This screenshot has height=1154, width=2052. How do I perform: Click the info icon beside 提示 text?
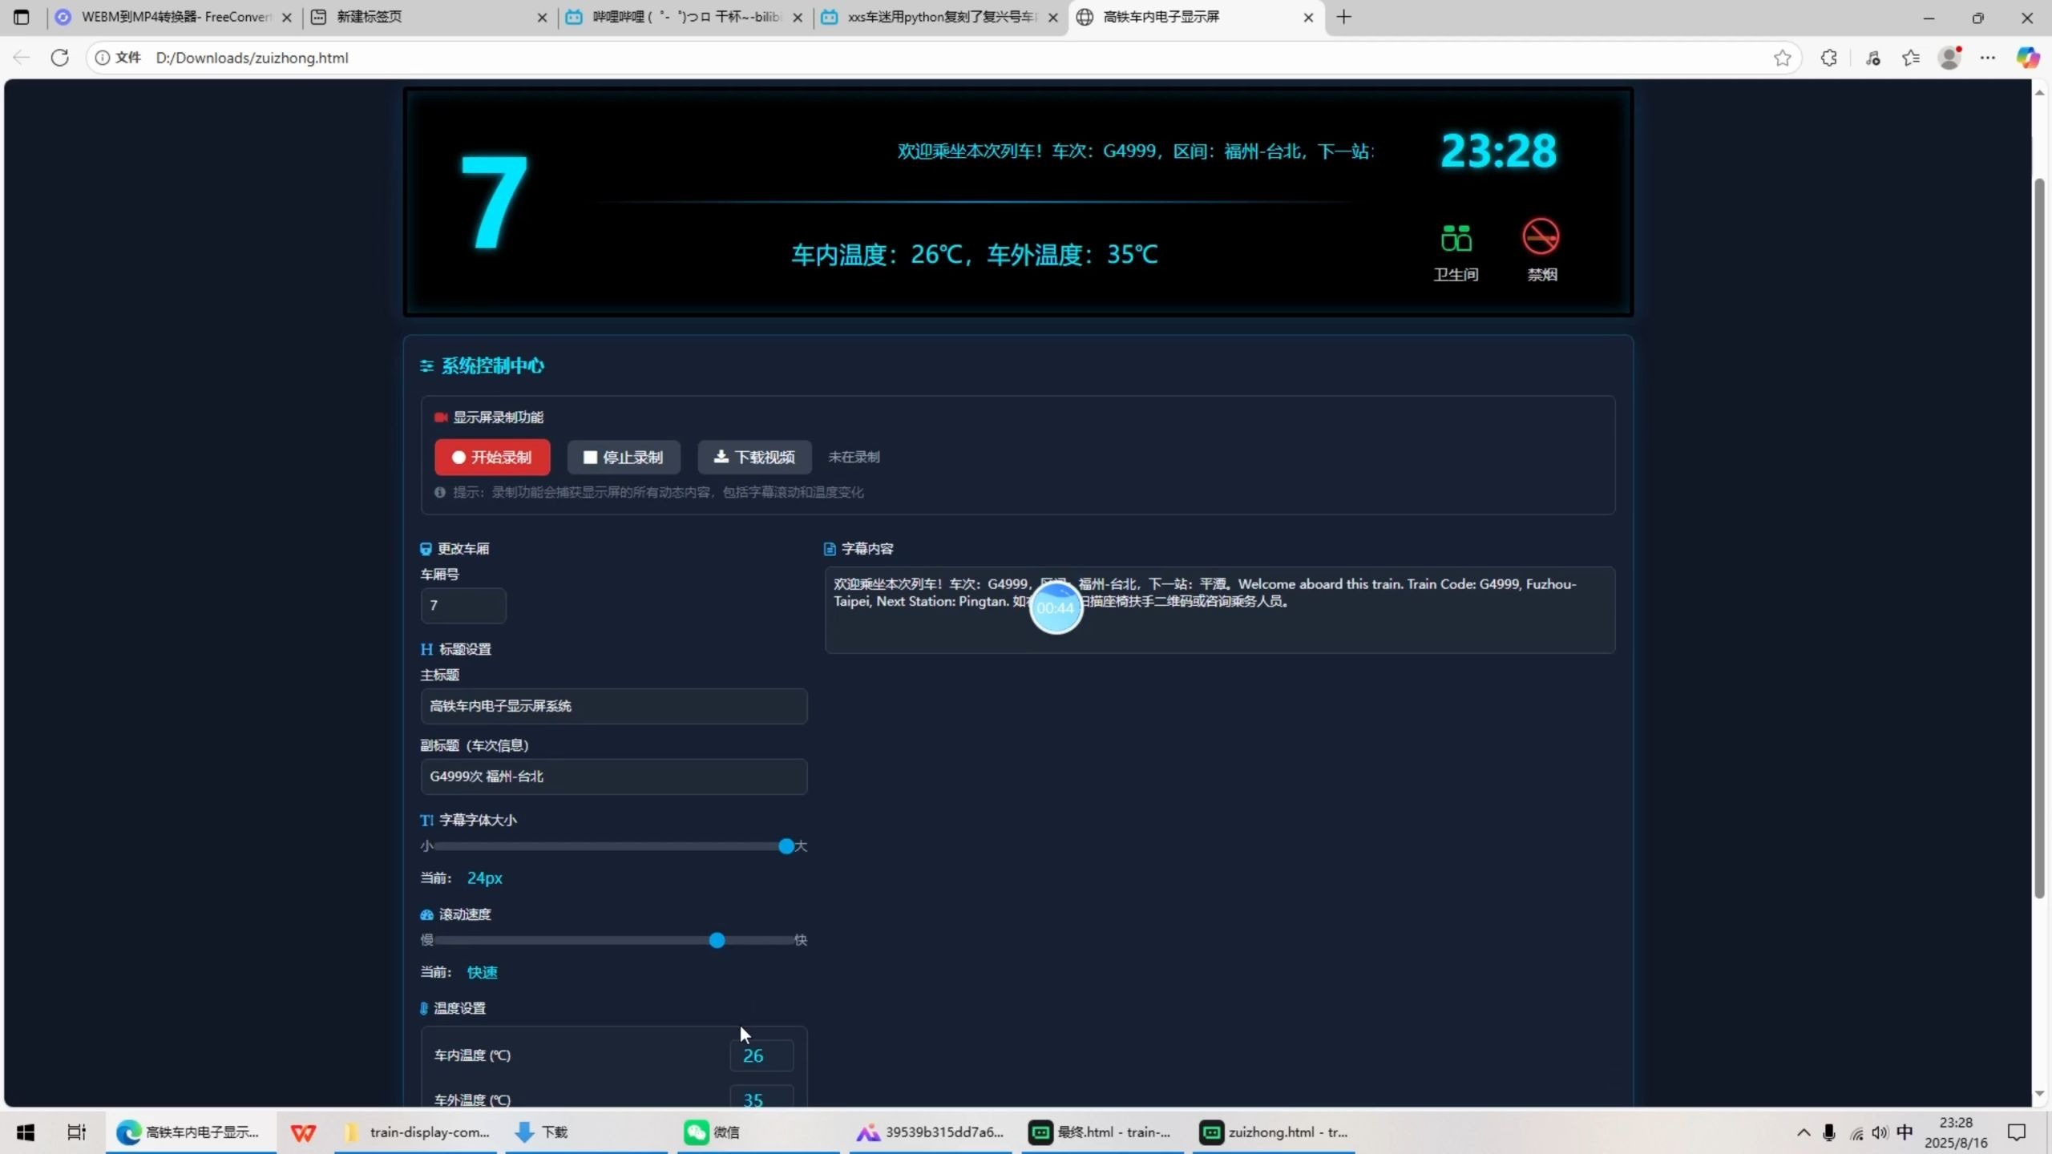pos(440,492)
